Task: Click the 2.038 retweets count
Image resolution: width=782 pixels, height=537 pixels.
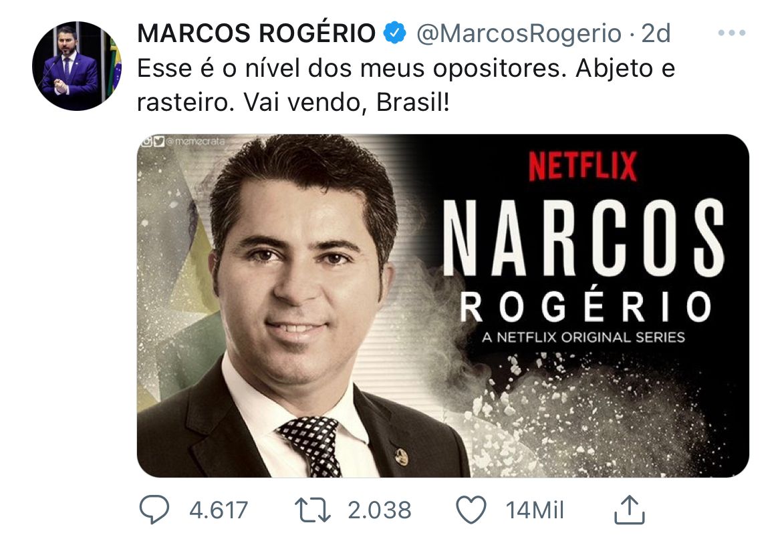Action: tap(380, 510)
